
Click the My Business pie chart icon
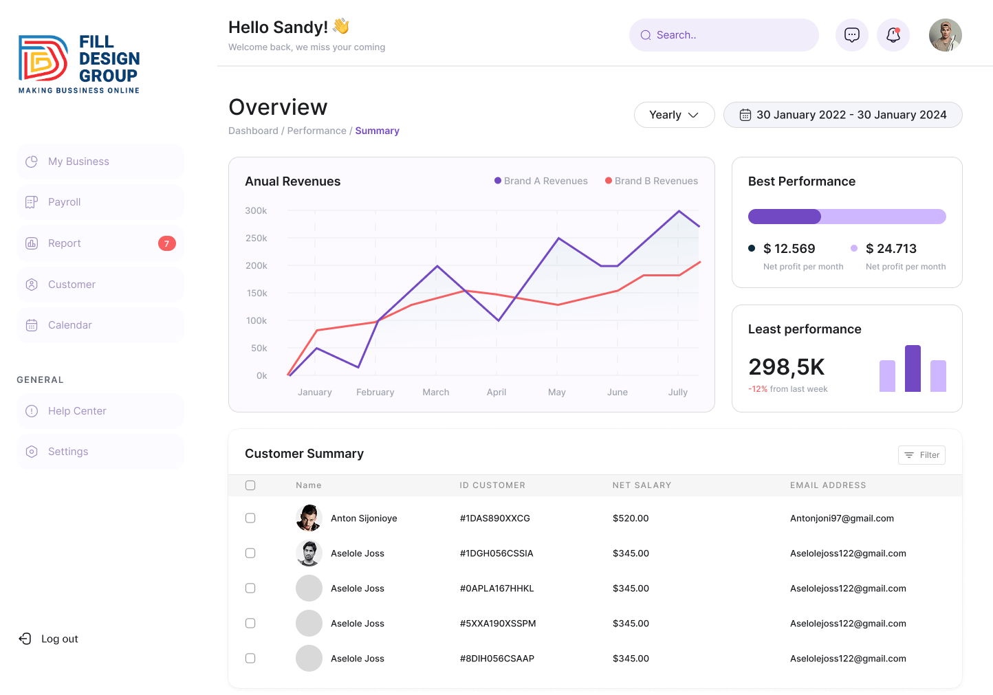32,162
